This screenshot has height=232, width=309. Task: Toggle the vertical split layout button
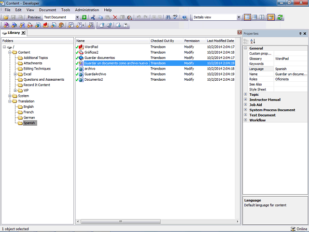[x=262, y=17]
